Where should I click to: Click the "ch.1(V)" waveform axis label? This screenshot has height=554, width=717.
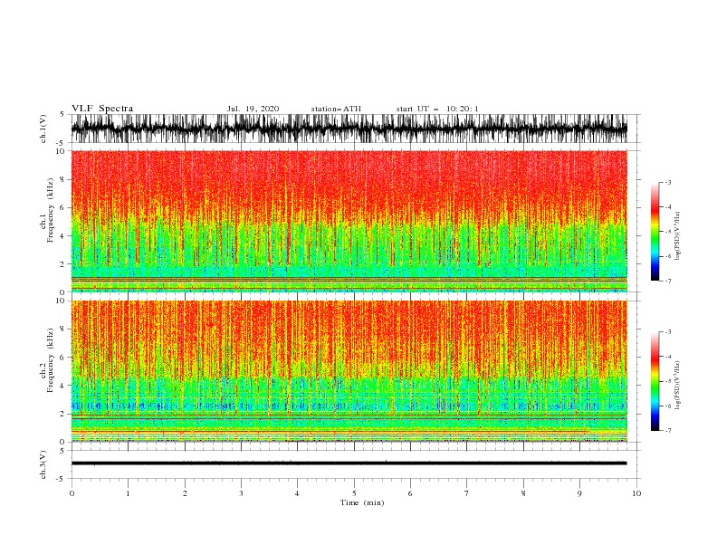click(43, 129)
